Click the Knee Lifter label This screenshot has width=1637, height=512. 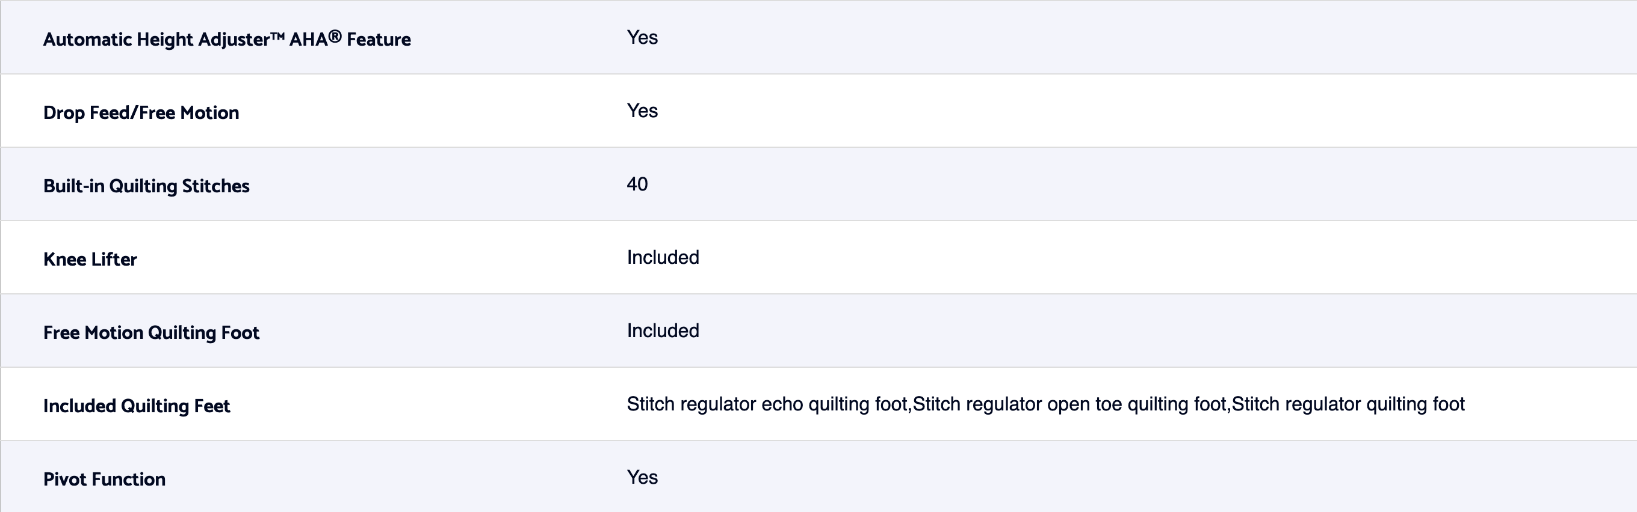click(x=90, y=260)
